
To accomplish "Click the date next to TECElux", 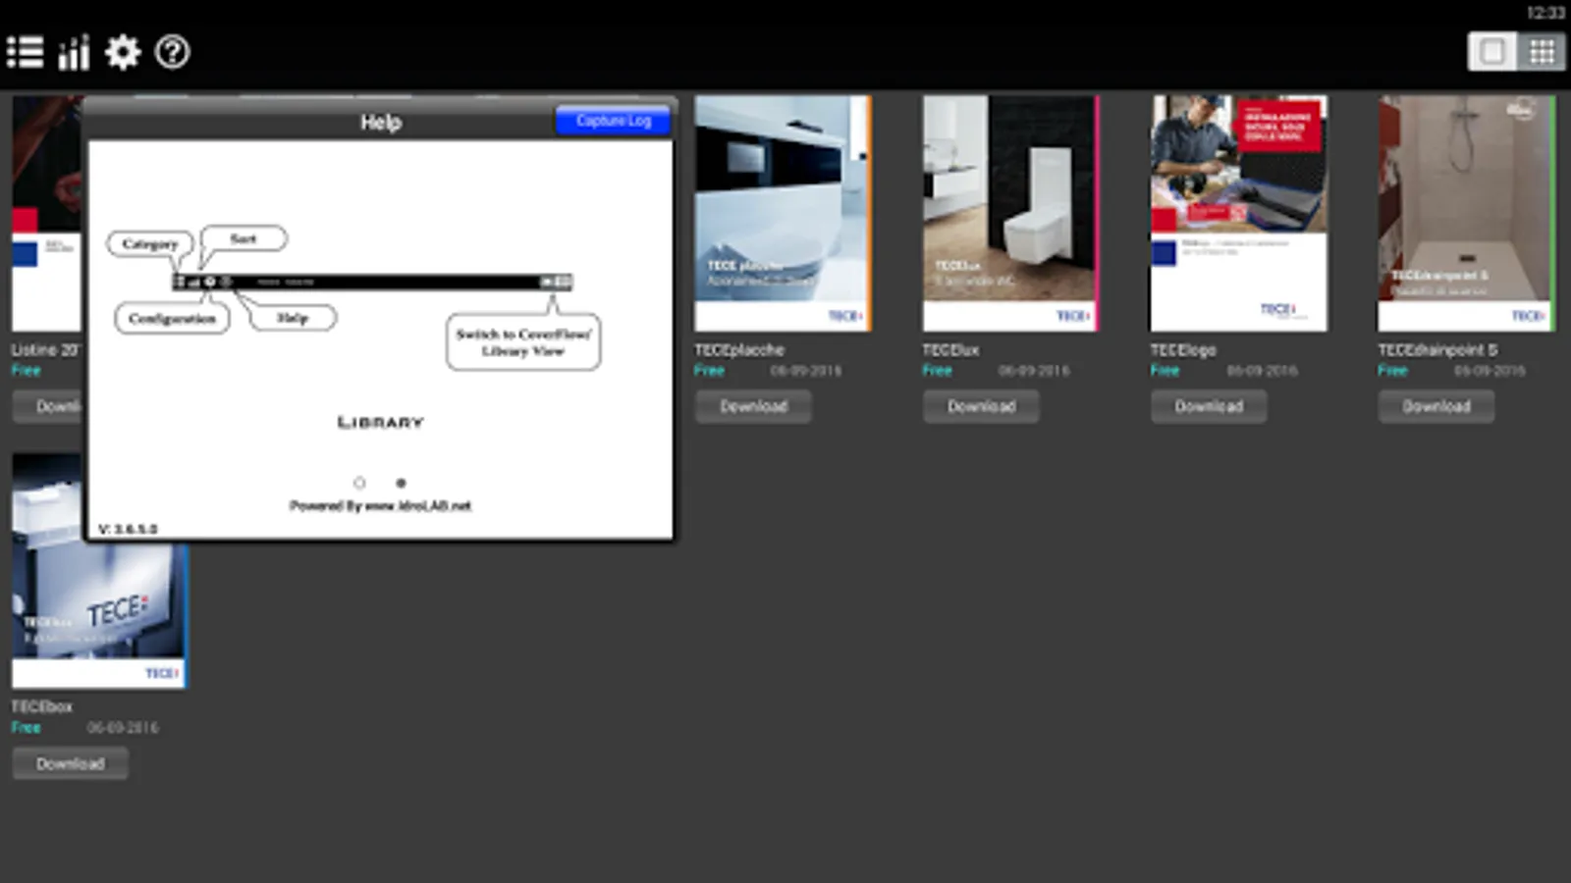I will coord(1033,371).
